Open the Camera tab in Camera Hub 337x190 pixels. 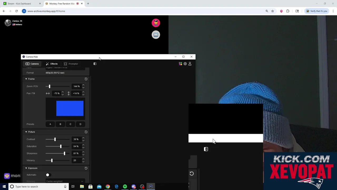(32, 64)
